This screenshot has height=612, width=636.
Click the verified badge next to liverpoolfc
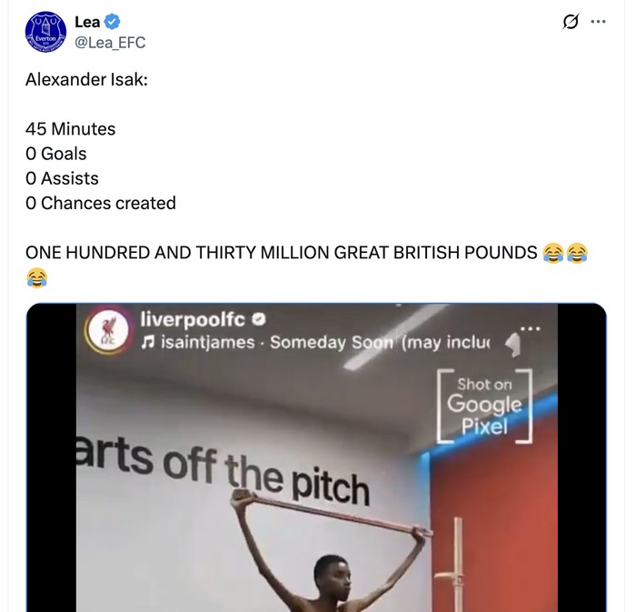(x=258, y=320)
